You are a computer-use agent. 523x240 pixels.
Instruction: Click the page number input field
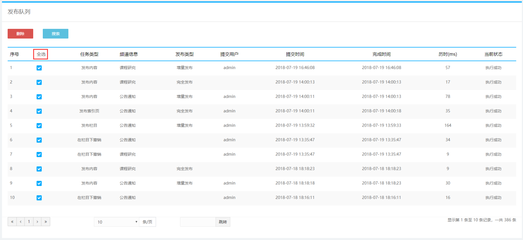[x=198, y=222]
